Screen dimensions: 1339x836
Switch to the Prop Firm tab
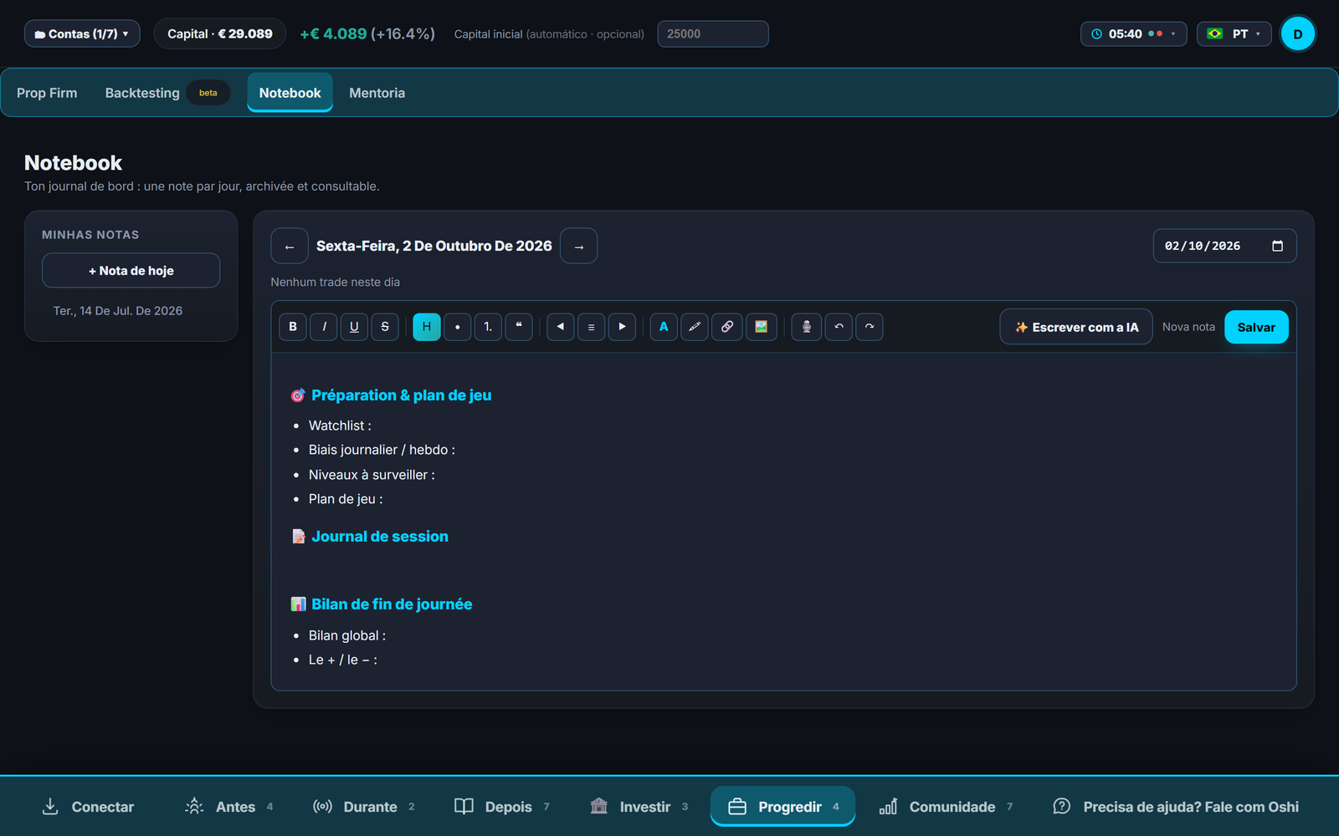pos(47,93)
